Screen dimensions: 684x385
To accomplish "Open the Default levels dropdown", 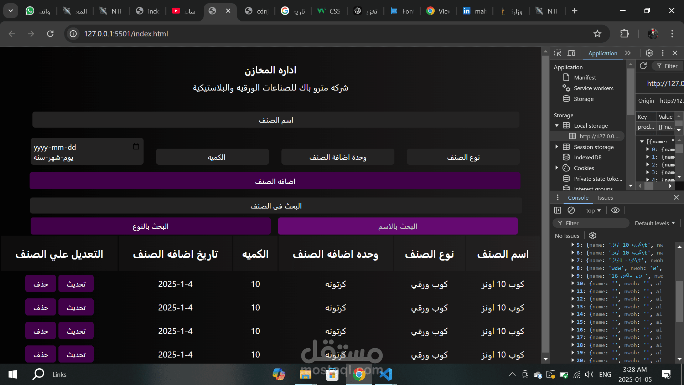I will point(655,223).
